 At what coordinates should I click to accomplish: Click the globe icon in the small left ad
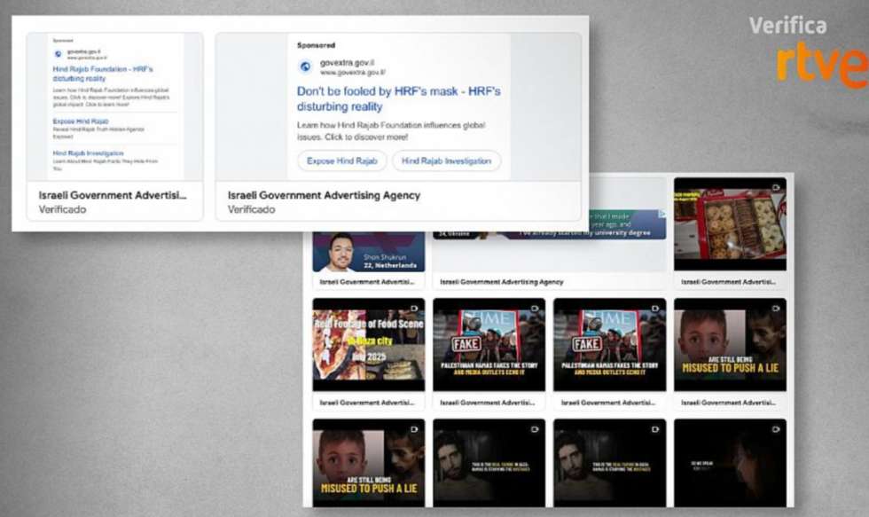click(58, 54)
